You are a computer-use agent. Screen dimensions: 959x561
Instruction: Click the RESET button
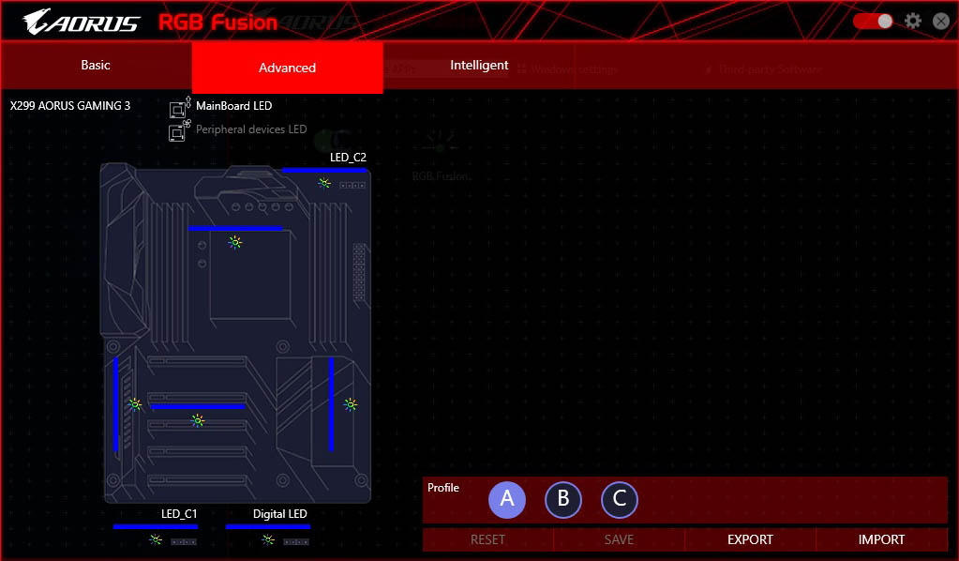pyautogui.click(x=488, y=539)
